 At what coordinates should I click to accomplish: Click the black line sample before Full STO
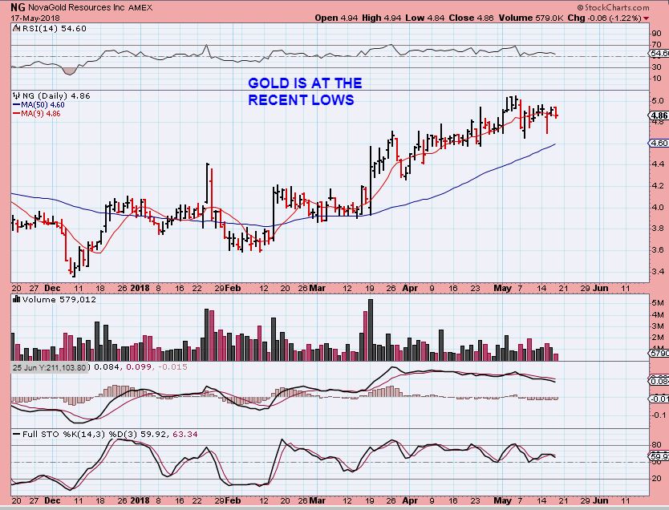[x=17, y=434]
